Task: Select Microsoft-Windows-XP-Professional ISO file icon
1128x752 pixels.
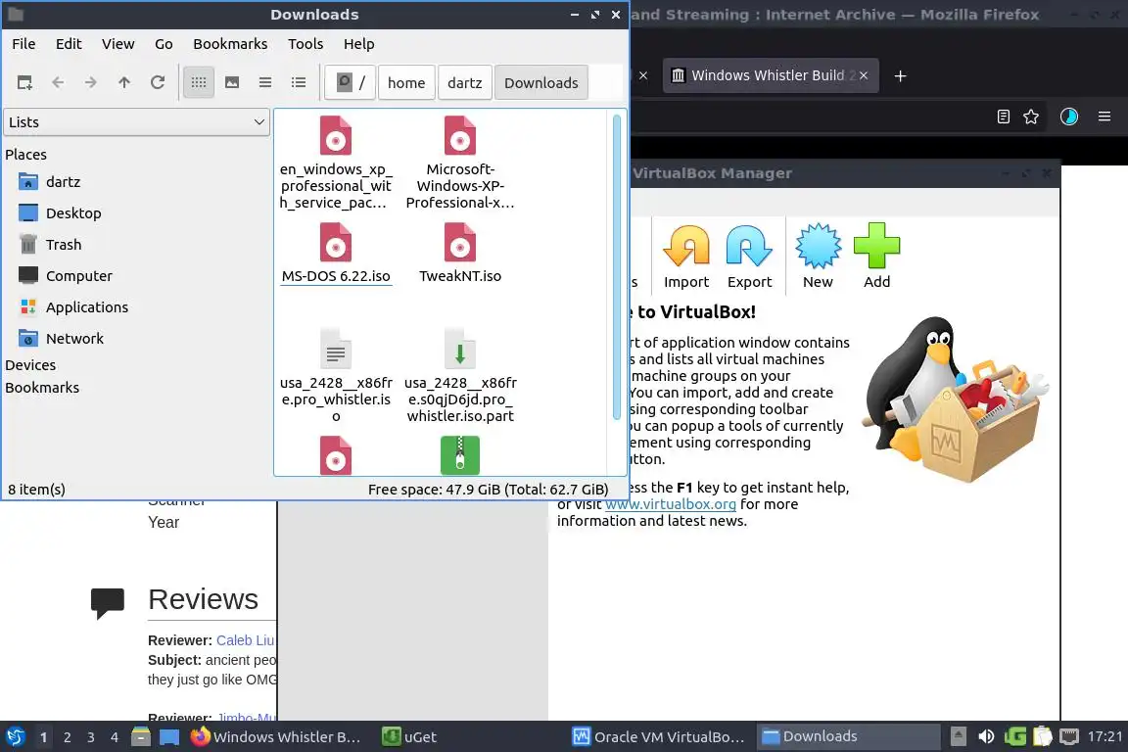Action: pyautogui.click(x=459, y=135)
